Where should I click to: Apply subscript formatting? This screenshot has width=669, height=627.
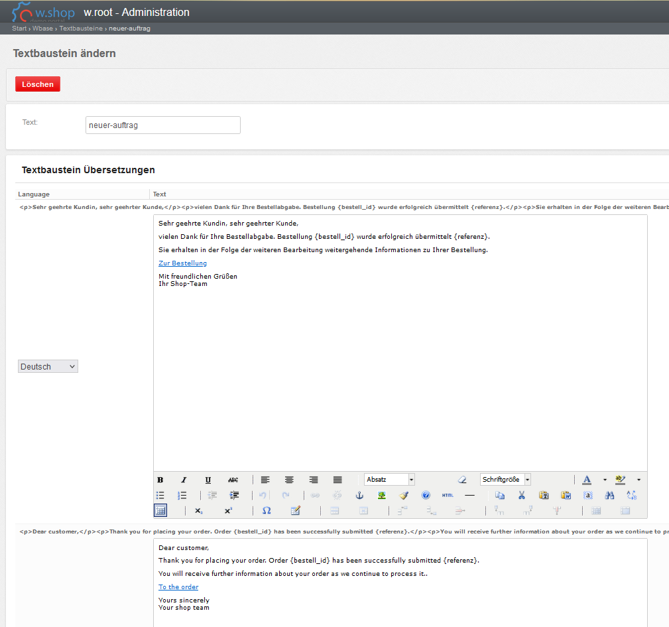pos(199,510)
